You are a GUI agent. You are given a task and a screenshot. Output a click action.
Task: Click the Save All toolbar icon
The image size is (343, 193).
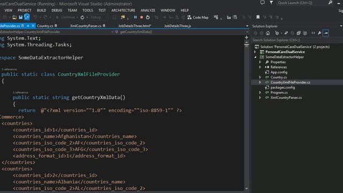click(27, 17)
